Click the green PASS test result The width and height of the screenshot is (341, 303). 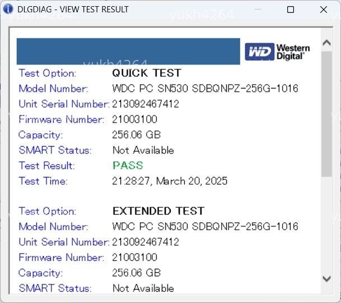pyautogui.click(x=128, y=165)
